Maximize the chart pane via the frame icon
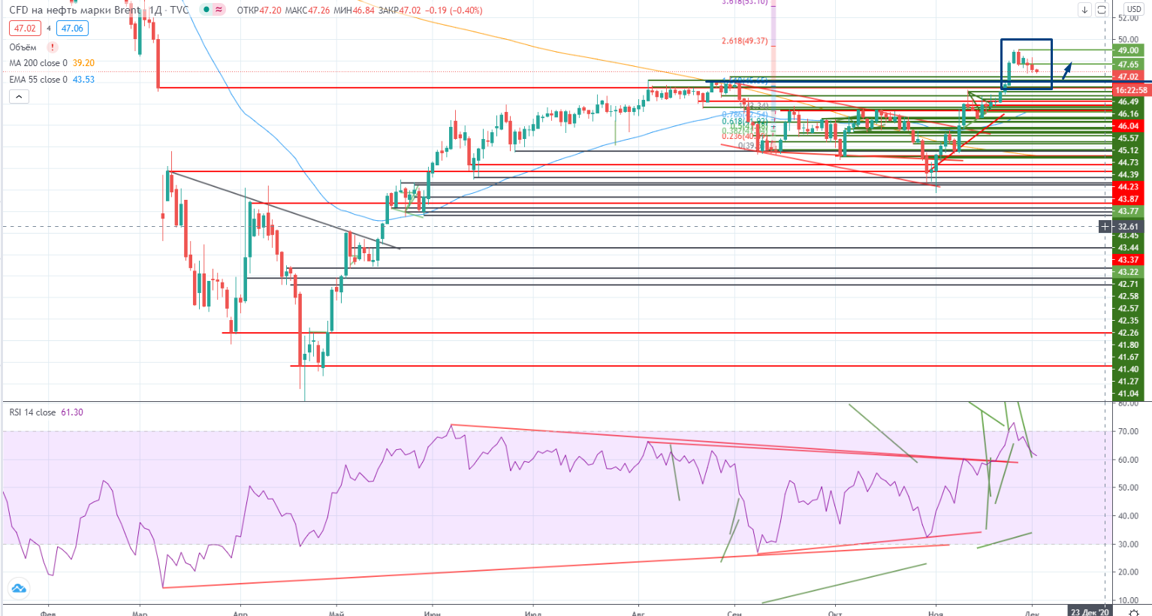Viewport: 1152px width, 616px height. 1102,10
